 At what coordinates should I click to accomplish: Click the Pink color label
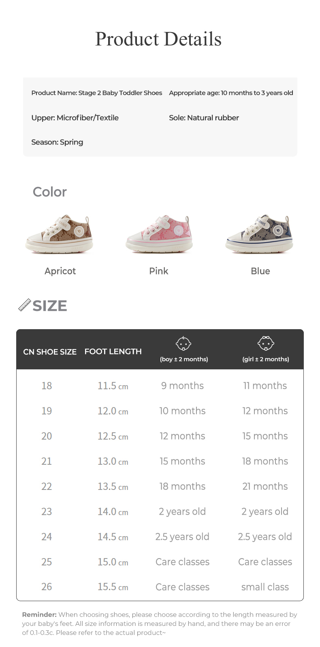point(158,271)
